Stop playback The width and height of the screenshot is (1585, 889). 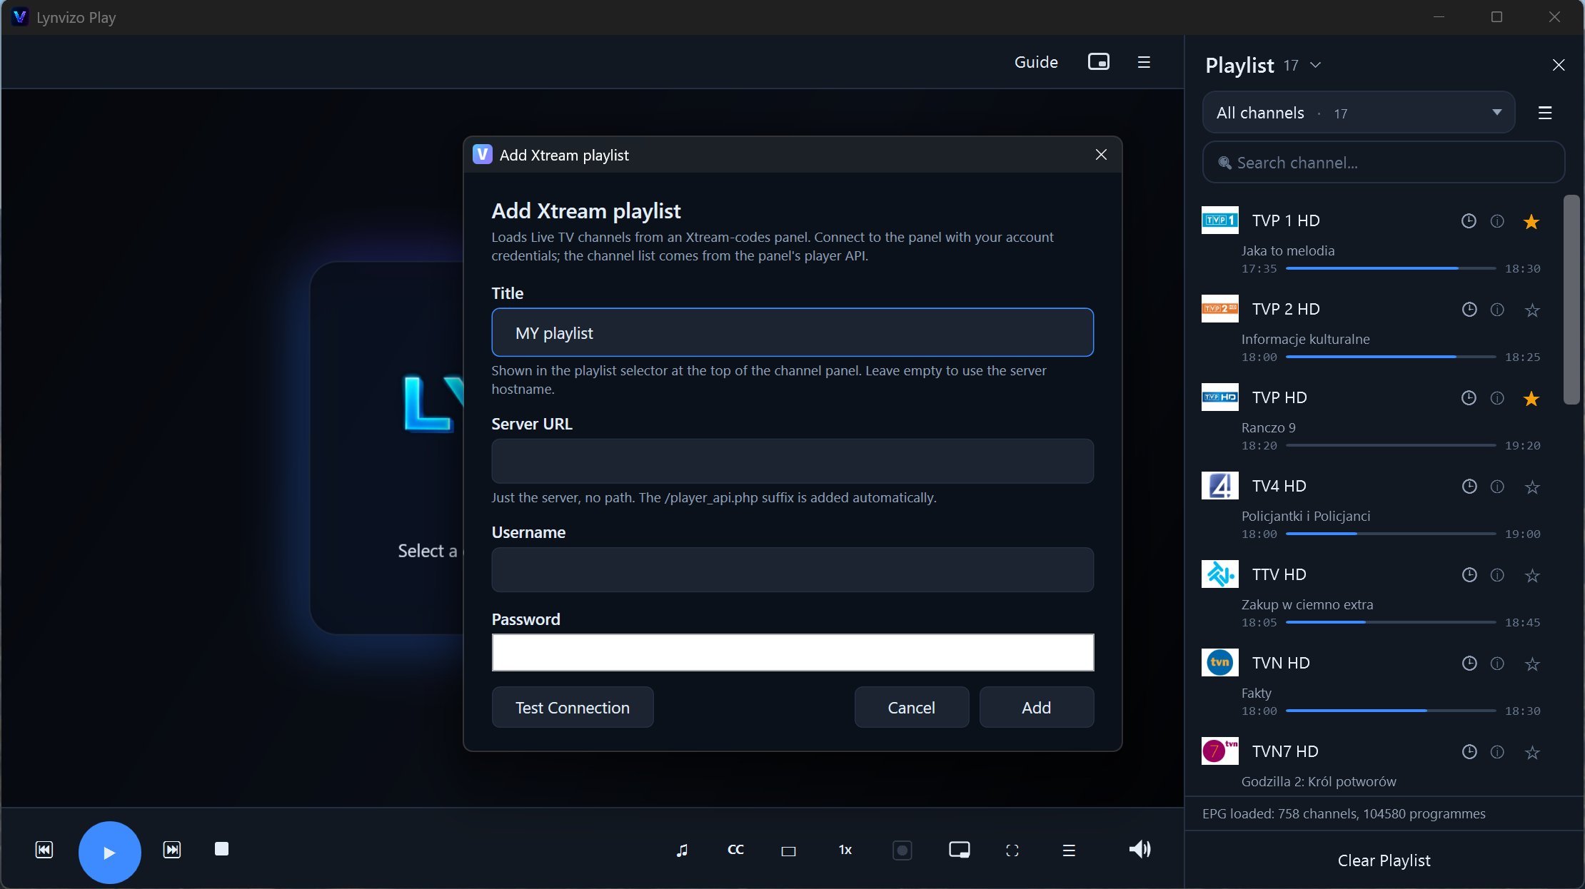pos(221,849)
